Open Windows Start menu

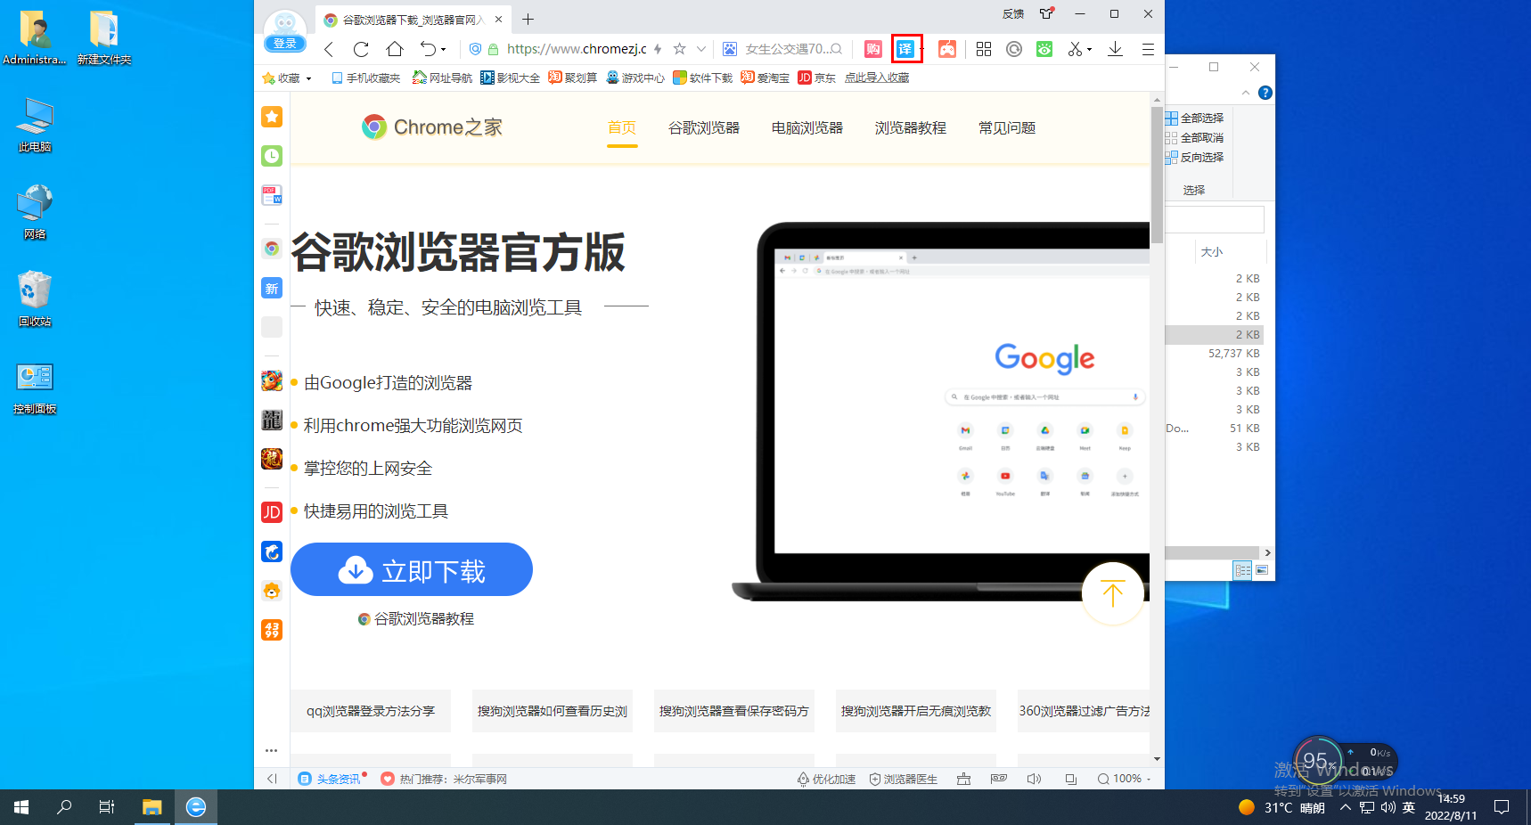click(21, 807)
